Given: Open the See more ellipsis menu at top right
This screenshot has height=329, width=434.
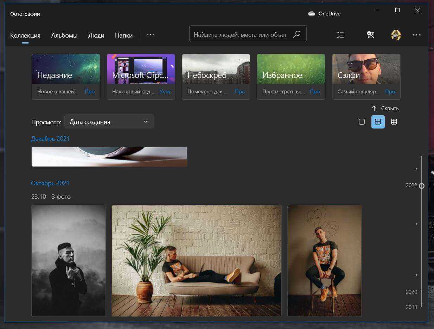Looking at the screenshot, I should pos(416,35).
